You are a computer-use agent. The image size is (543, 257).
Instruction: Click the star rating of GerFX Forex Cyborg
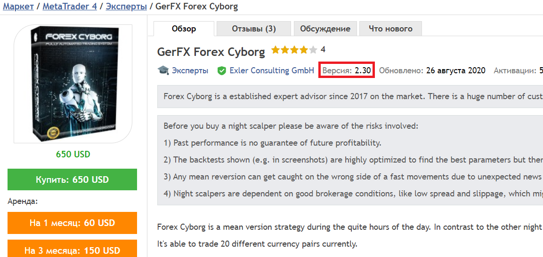pos(294,50)
